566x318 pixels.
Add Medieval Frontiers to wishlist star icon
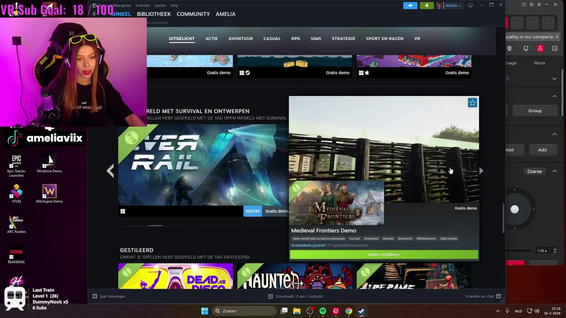(x=472, y=103)
